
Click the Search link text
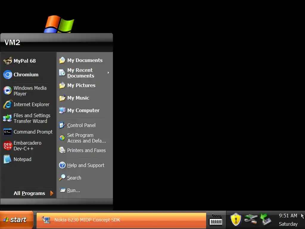click(x=74, y=178)
